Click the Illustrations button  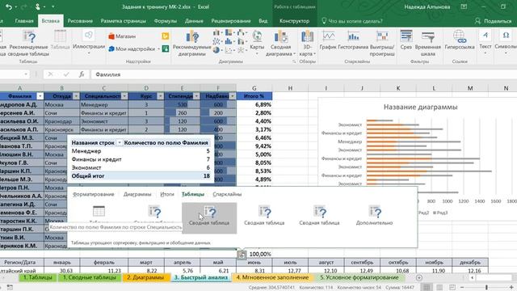point(89,43)
